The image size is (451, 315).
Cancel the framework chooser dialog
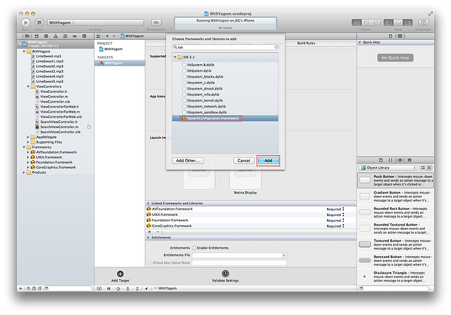click(244, 160)
